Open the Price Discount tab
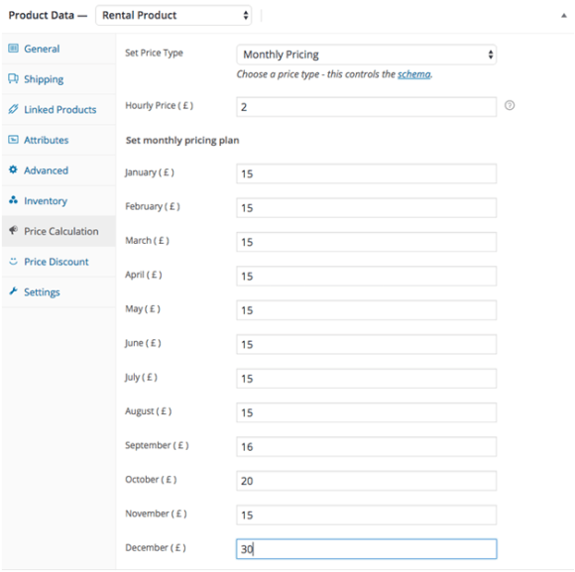 tap(58, 262)
